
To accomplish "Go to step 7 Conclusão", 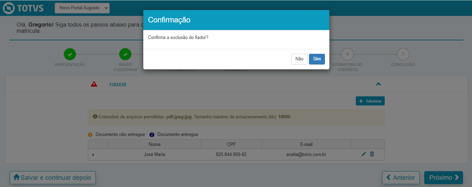I will point(403,54).
